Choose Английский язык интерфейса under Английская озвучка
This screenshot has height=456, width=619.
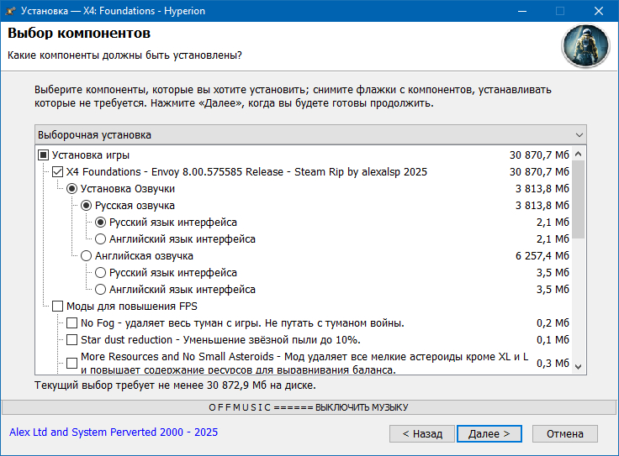tap(100, 289)
